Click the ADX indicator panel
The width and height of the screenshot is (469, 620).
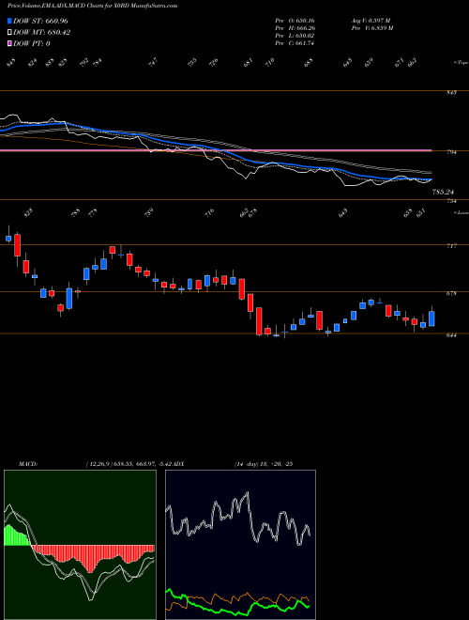pyautogui.click(x=240, y=545)
